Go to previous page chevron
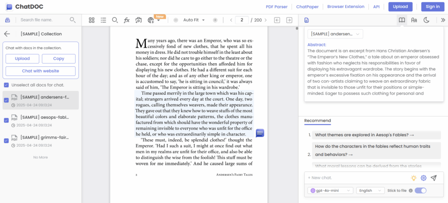Viewport: 448px width, 203px height. [x=231, y=20]
